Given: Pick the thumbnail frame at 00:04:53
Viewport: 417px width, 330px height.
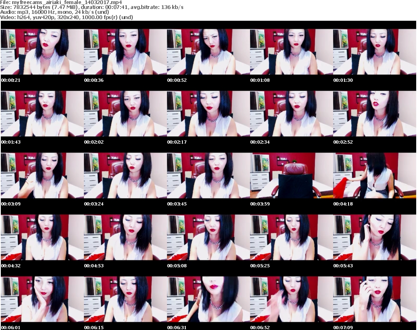Looking at the screenshot, I should (x=125, y=238).
